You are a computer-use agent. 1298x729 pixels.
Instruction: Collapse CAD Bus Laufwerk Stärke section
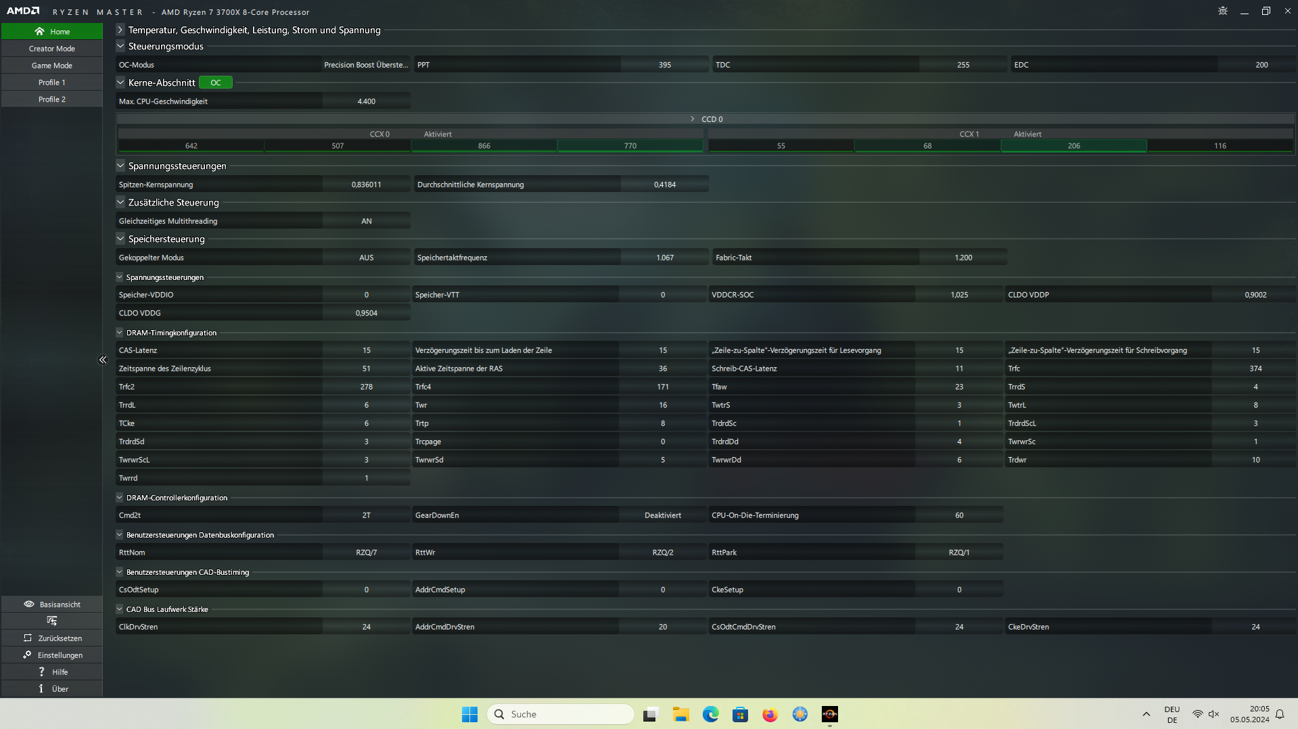click(x=120, y=609)
